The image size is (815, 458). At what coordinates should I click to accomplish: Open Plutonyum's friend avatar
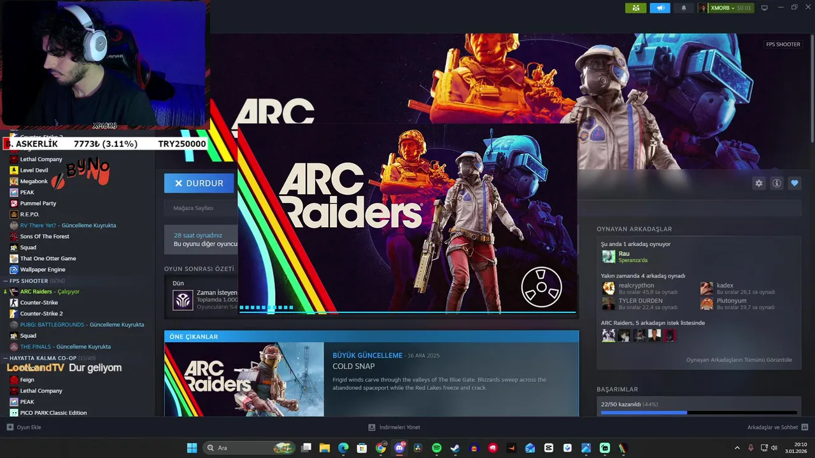[x=707, y=303]
